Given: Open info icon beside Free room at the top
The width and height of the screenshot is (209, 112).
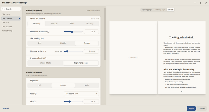Looking at the screenshot, I should 48,32.
